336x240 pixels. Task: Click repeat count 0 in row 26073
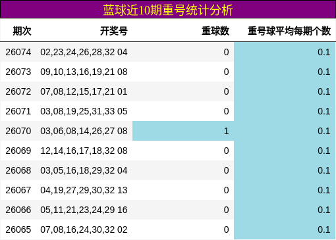(x=227, y=72)
